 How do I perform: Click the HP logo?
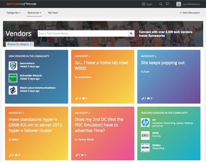(145, 123)
